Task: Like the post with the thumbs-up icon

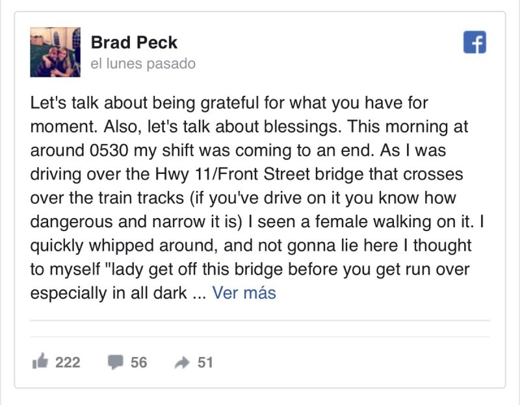Action: click(40, 362)
